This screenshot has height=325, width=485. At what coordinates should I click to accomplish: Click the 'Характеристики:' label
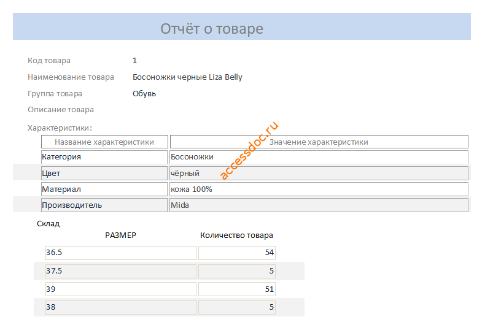point(60,128)
